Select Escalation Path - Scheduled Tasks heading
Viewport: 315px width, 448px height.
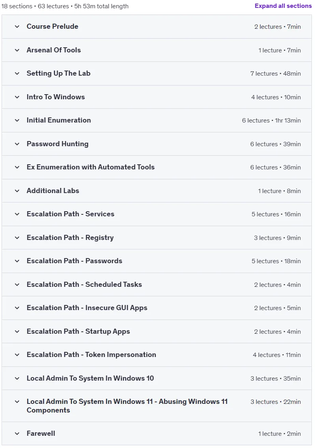pos(84,284)
